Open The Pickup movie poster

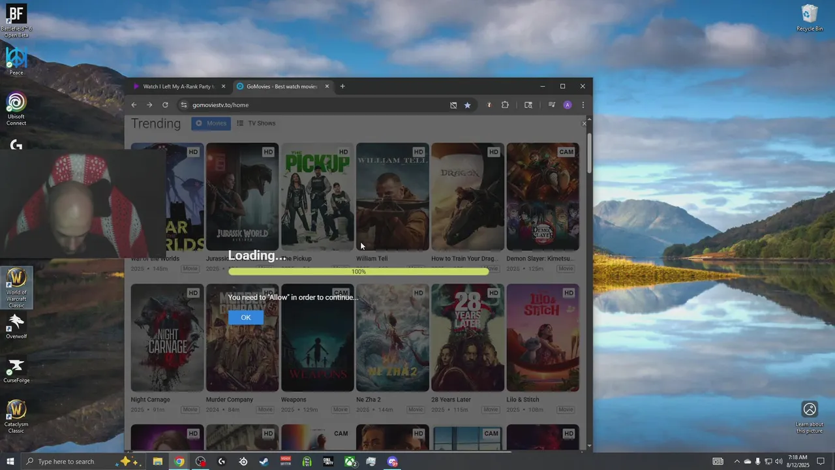317,196
